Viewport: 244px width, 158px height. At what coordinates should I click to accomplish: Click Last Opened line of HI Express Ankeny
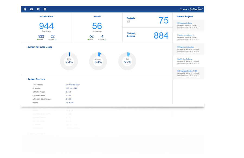point(188,28)
